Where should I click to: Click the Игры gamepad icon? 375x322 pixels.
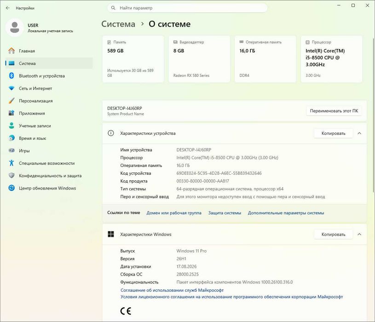(x=12, y=150)
